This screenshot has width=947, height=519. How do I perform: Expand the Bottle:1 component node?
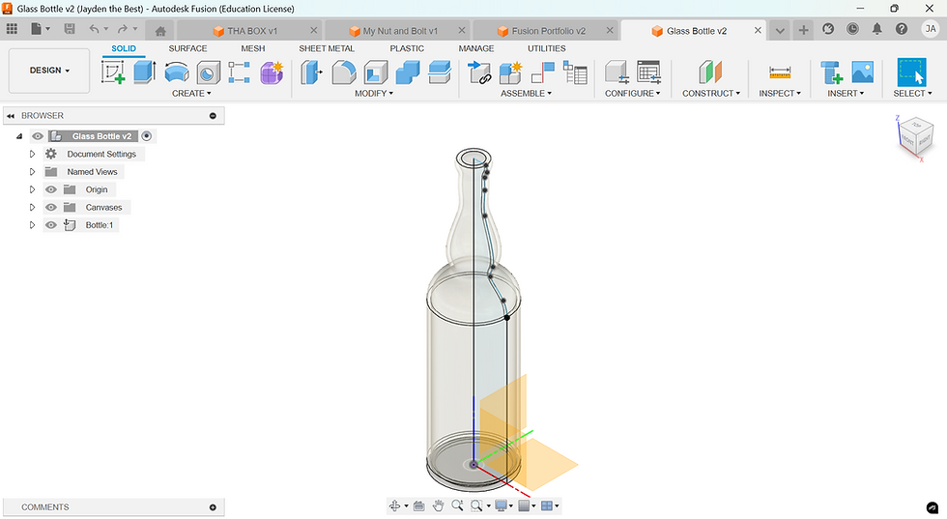[x=33, y=225]
